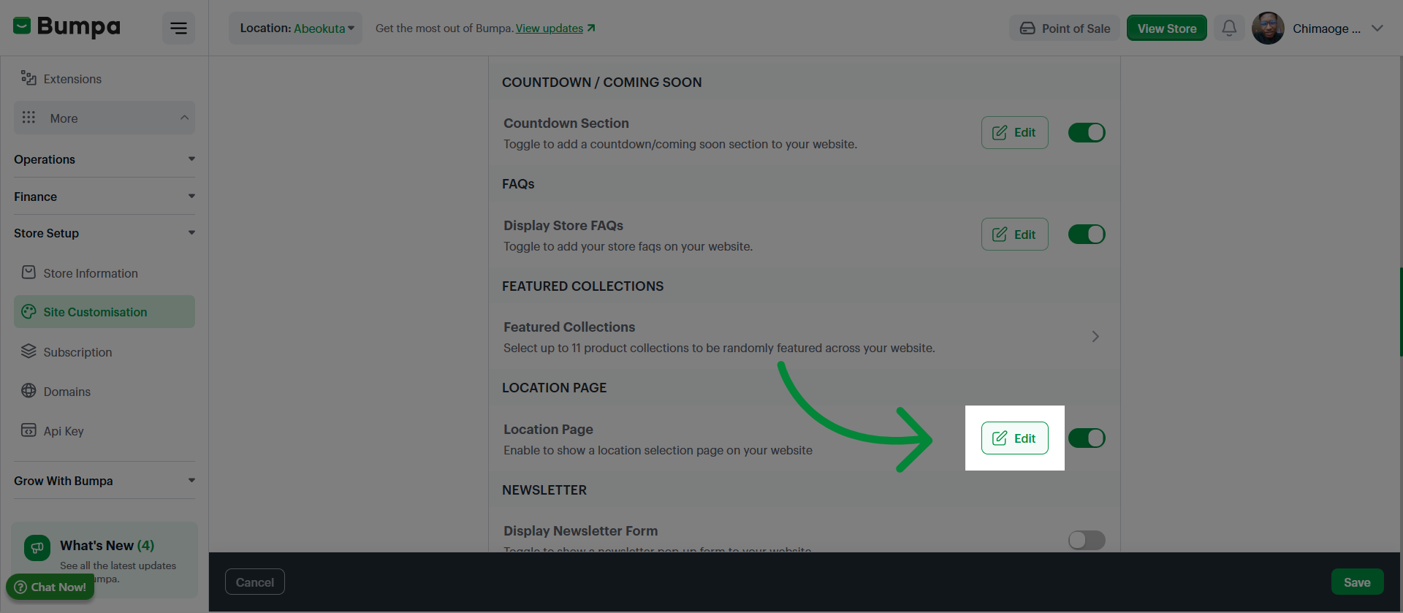The height and width of the screenshot is (613, 1403).
Task: Click the user profile avatar
Action: click(x=1268, y=28)
